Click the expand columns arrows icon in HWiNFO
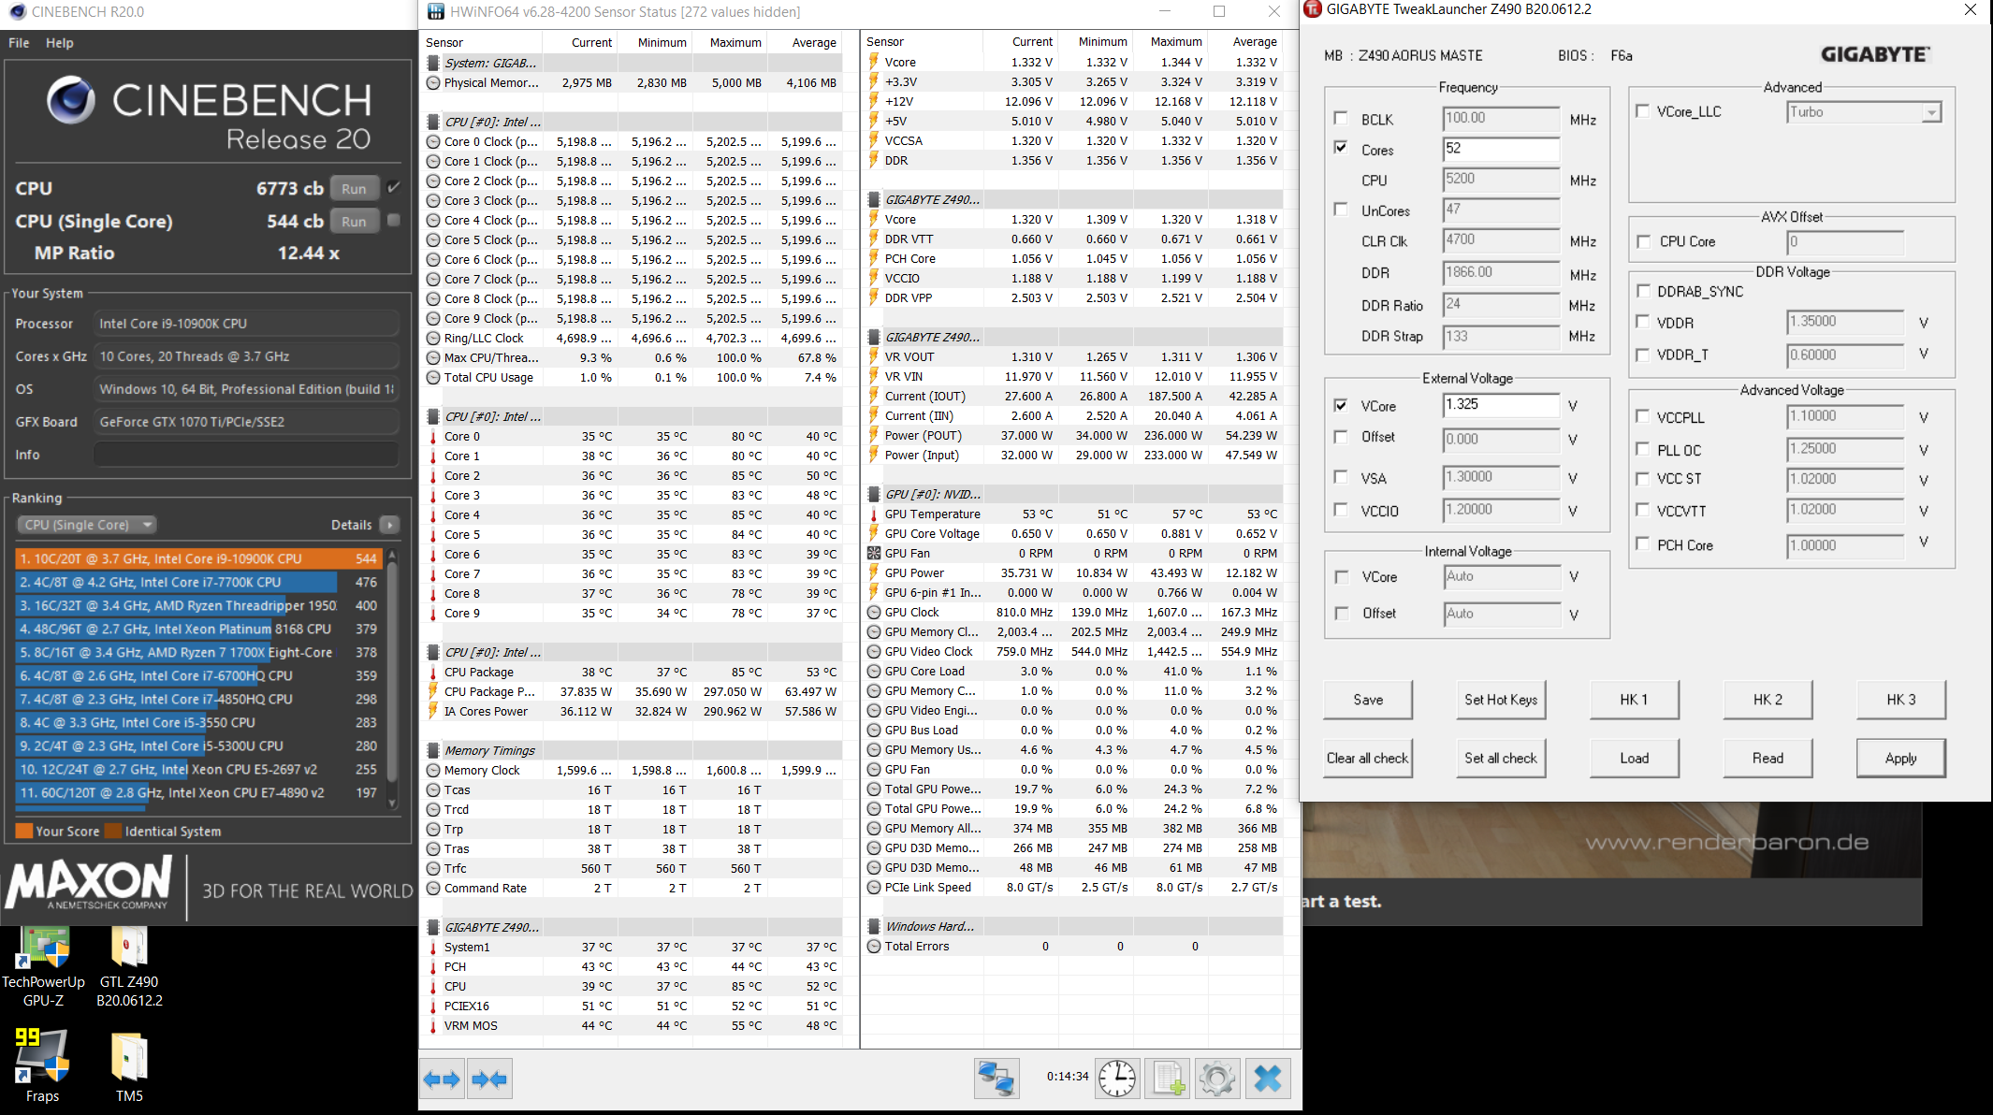Image resolution: width=1993 pixels, height=1115 pixels. 442,1079
